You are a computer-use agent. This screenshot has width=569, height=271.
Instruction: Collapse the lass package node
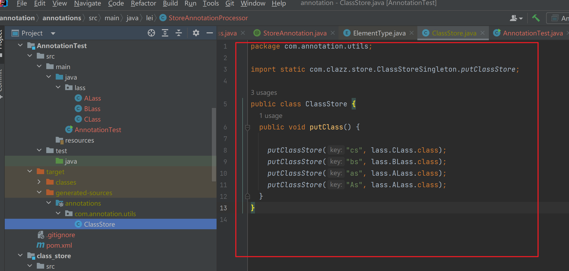tap(58, 87)
